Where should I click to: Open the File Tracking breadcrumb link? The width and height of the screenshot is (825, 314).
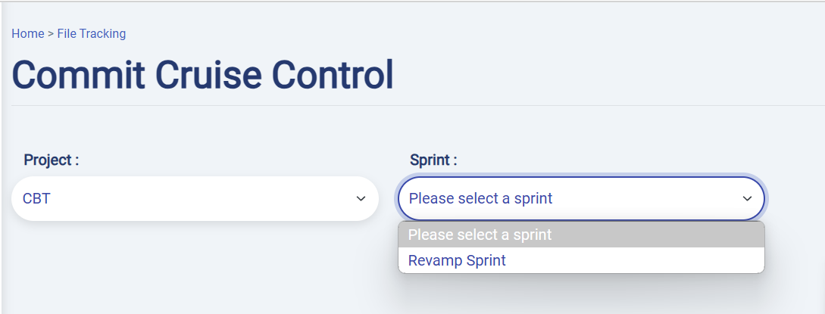92,33
